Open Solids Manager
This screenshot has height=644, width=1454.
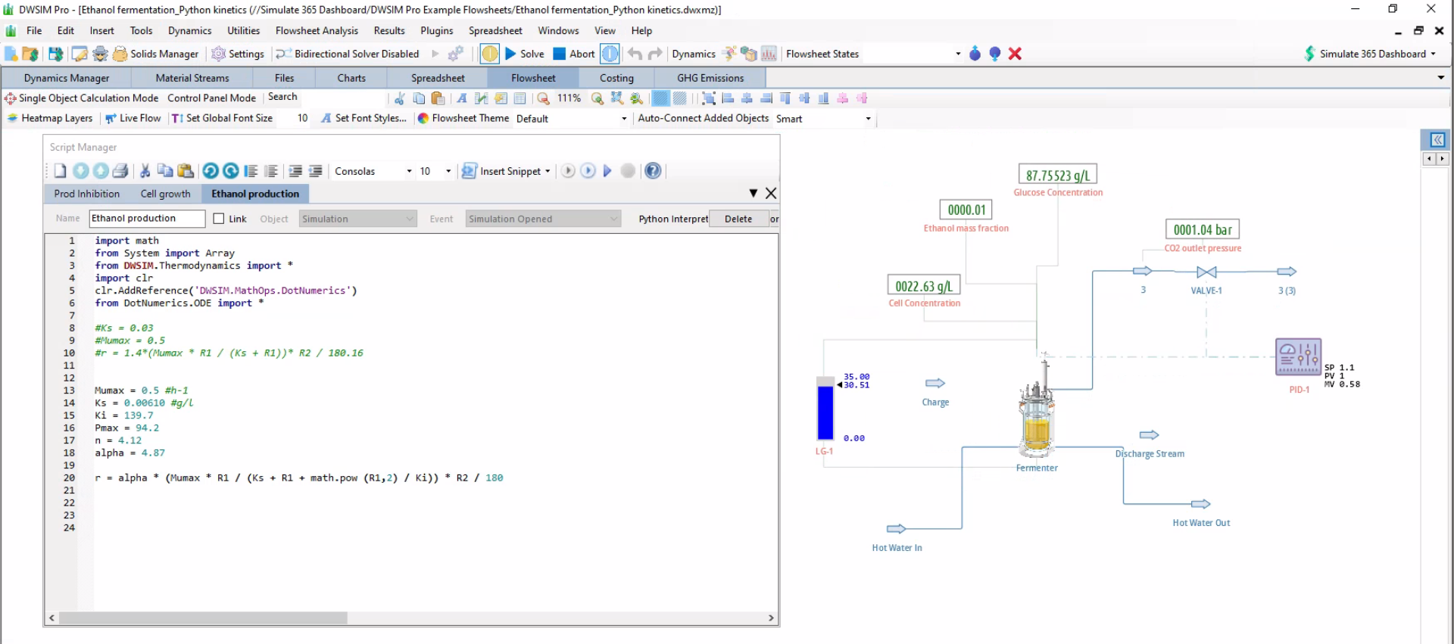click(155, 54)
